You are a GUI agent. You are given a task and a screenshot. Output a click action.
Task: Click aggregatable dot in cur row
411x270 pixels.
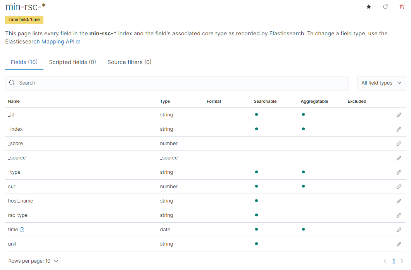pyautogui.click(x=303, y=186)
